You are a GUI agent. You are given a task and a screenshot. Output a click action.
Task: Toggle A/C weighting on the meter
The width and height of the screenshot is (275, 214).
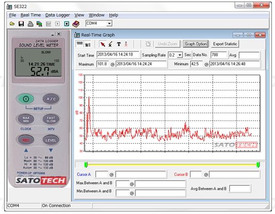pos(51,99)
